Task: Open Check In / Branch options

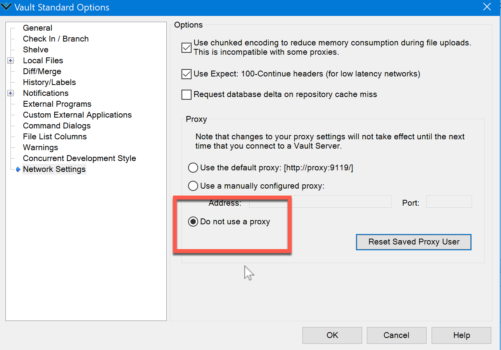Action: point(56,39)
